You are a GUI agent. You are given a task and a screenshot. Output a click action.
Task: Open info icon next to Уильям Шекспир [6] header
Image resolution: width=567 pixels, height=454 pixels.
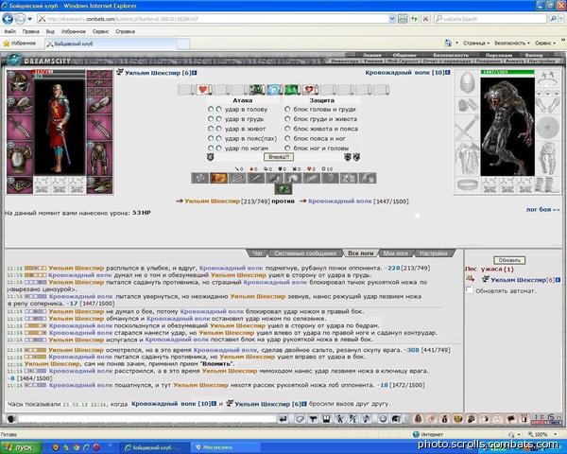195,73
